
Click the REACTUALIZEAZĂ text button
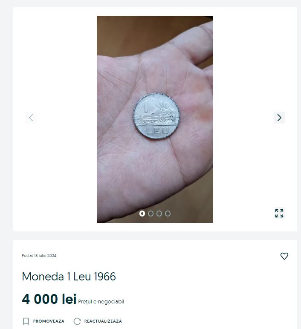point(103,321)
